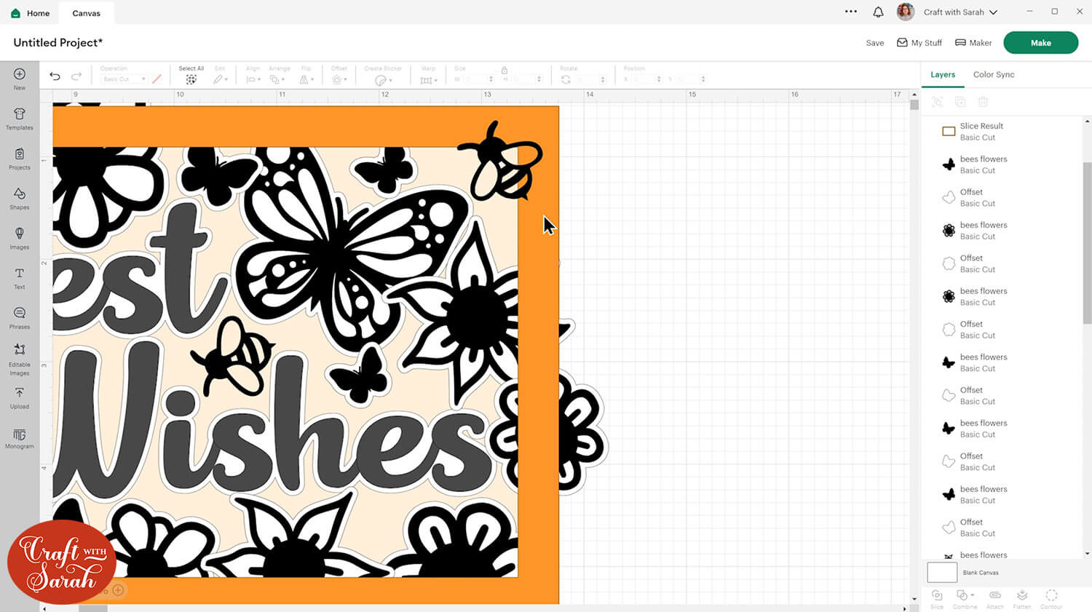Switch to the Color Sync tab

pos(994,74)
